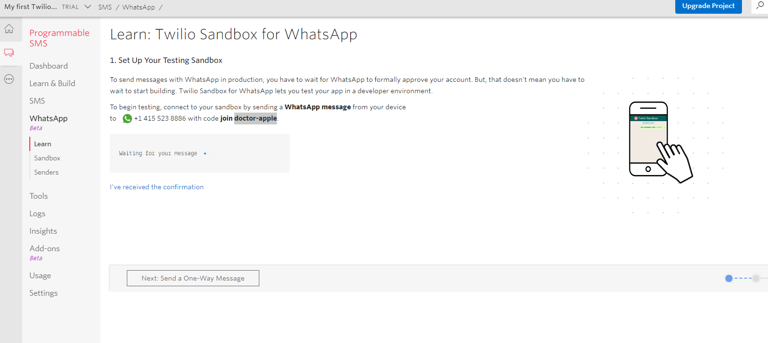Image resolution: width=768 pixels, height=343 pixels.
Task: Click the phone tap illustration
Action: [x=661, y=142]
